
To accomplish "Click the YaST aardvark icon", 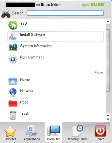I will (x=13, y=25).
